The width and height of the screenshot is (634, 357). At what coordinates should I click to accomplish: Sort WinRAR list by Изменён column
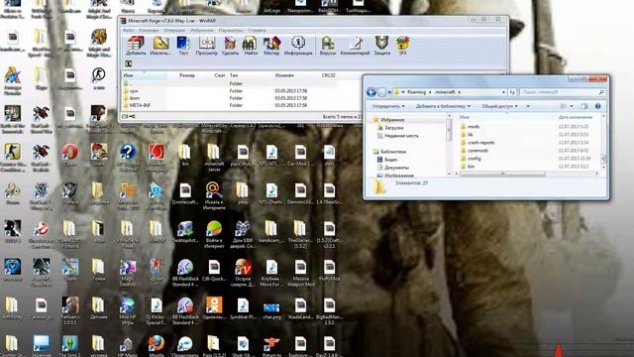(284, 75)
